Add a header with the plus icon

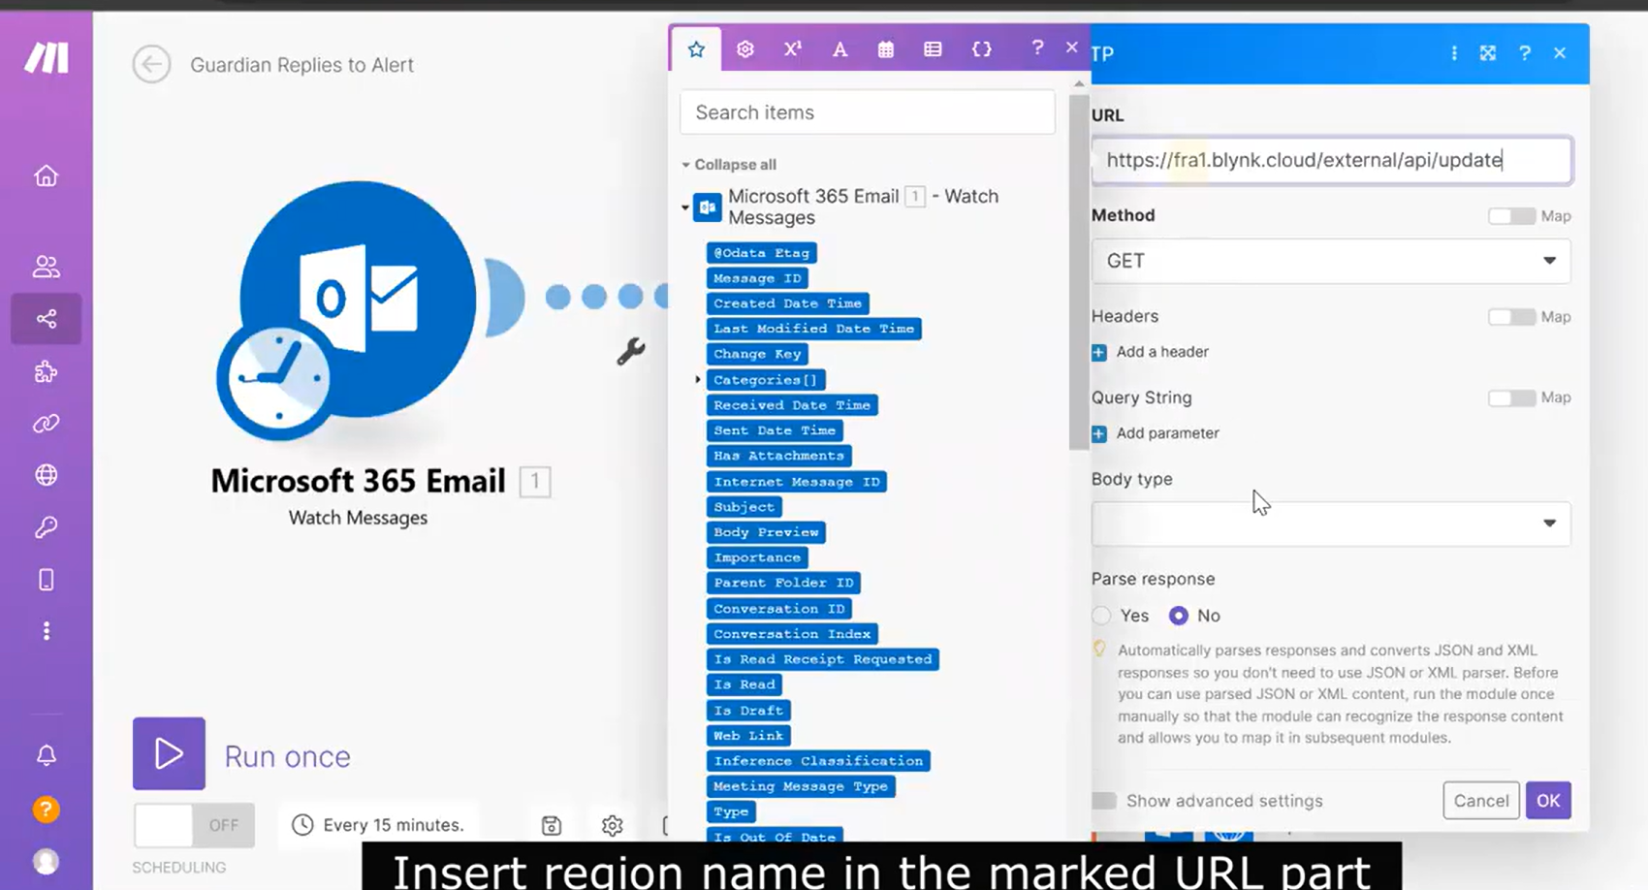point(1099,352)
